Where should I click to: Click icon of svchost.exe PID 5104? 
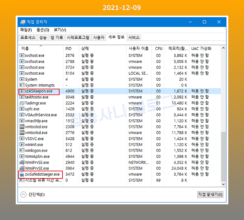click(x=22, y=73)
